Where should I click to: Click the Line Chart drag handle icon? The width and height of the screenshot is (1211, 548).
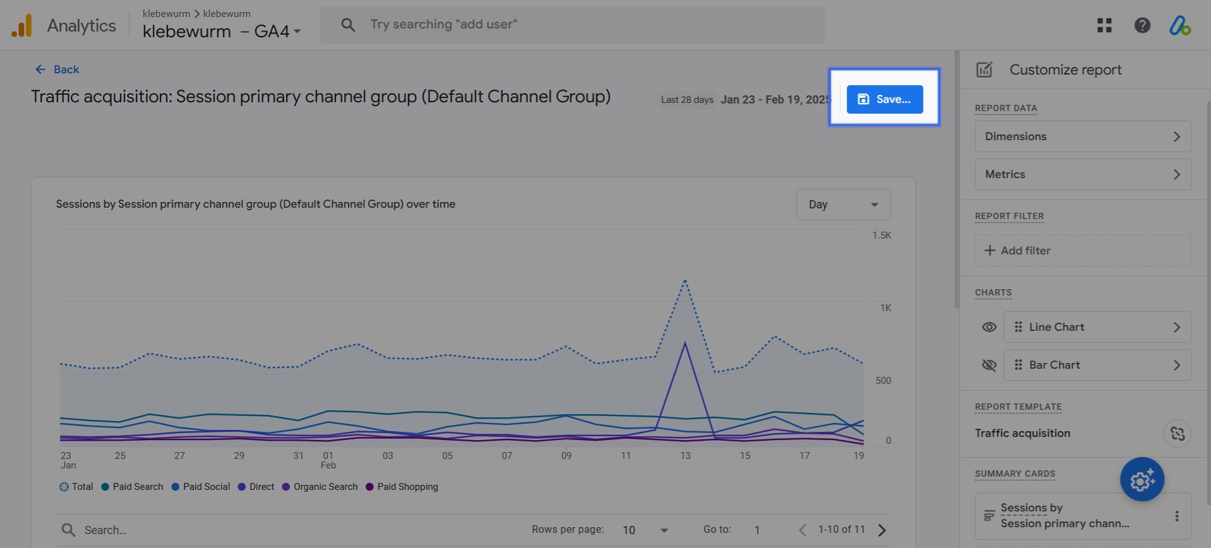click(1018, 327)
